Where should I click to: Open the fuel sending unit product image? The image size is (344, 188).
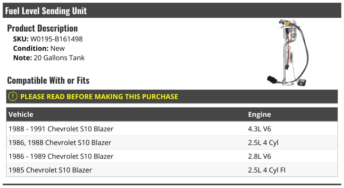(288, 53)
